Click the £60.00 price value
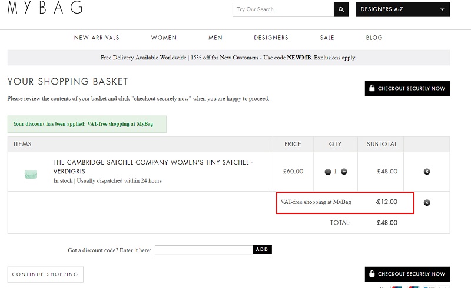Image resolution: width=471 pixels, height=288 pixels. [293, 171]
